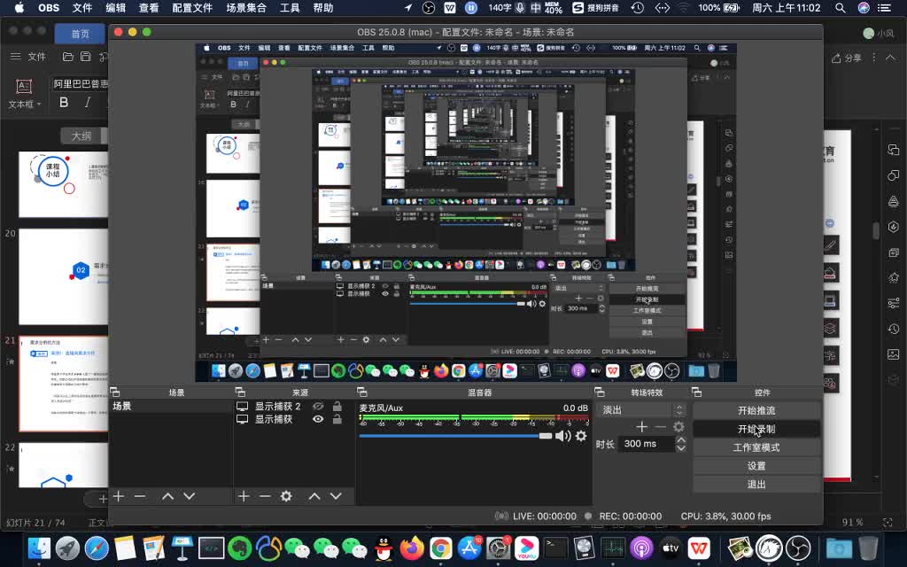This screenshot has width=907, height=567.
Task: Open WPS 文件 hamburger menu
Action: (x=28, y=57)
